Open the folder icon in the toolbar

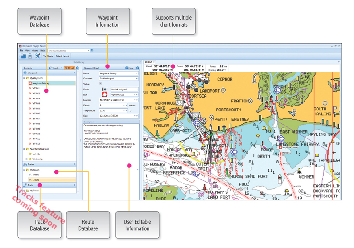coord(23,56)
